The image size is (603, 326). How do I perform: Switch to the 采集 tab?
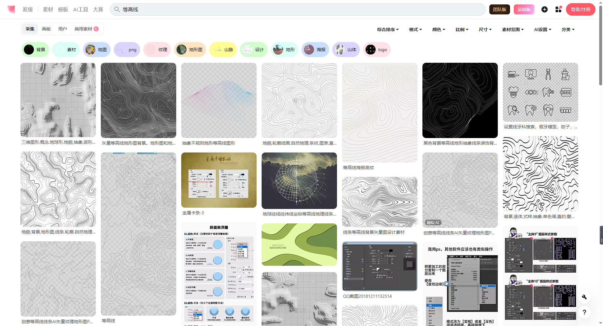[30, 29]
